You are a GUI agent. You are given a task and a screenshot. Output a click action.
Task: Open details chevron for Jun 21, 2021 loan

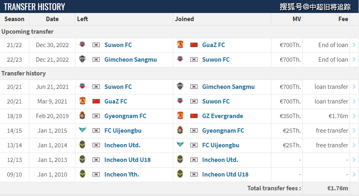pos(354,87)
